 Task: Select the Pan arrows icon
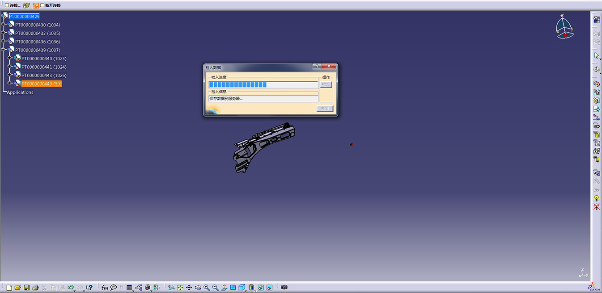pyautogui.click(x=189, y=288)
